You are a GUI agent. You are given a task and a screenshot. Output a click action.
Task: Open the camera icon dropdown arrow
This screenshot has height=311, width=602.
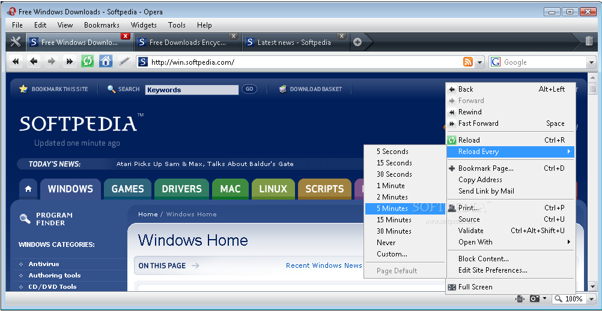[x=544, y=298]
